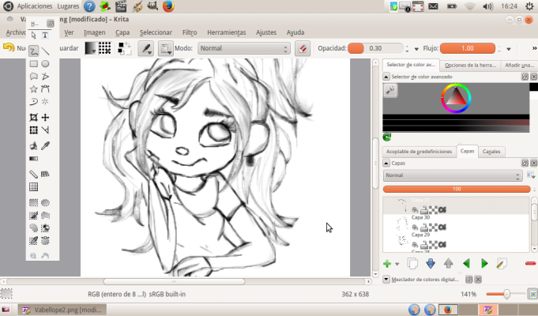
Task: Select the crop tool
Action: [x=34, y=118]
